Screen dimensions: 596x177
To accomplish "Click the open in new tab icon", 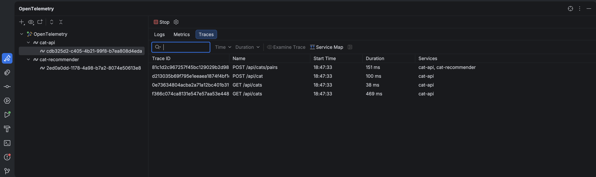I will pos(40,22).
